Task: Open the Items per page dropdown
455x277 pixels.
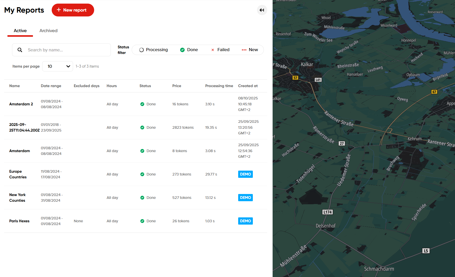Action: [x=57, y=66]
